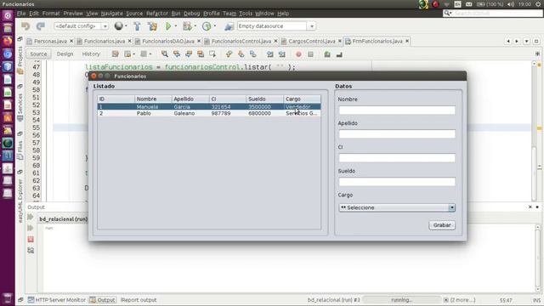Switch to FuncionariosDAO.java tab
This screenshot has height=306, width=544.
tap(168, 41)
